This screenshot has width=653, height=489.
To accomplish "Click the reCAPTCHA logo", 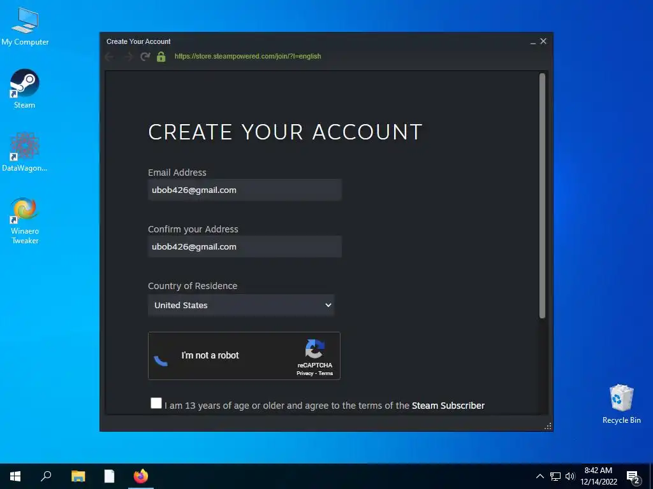I will point(314,349).
